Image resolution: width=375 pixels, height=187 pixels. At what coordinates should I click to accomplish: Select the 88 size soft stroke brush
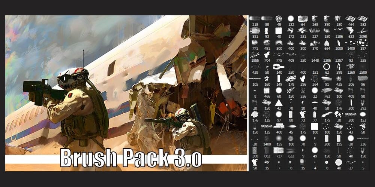pyautogui.click(x=267, y=18)
